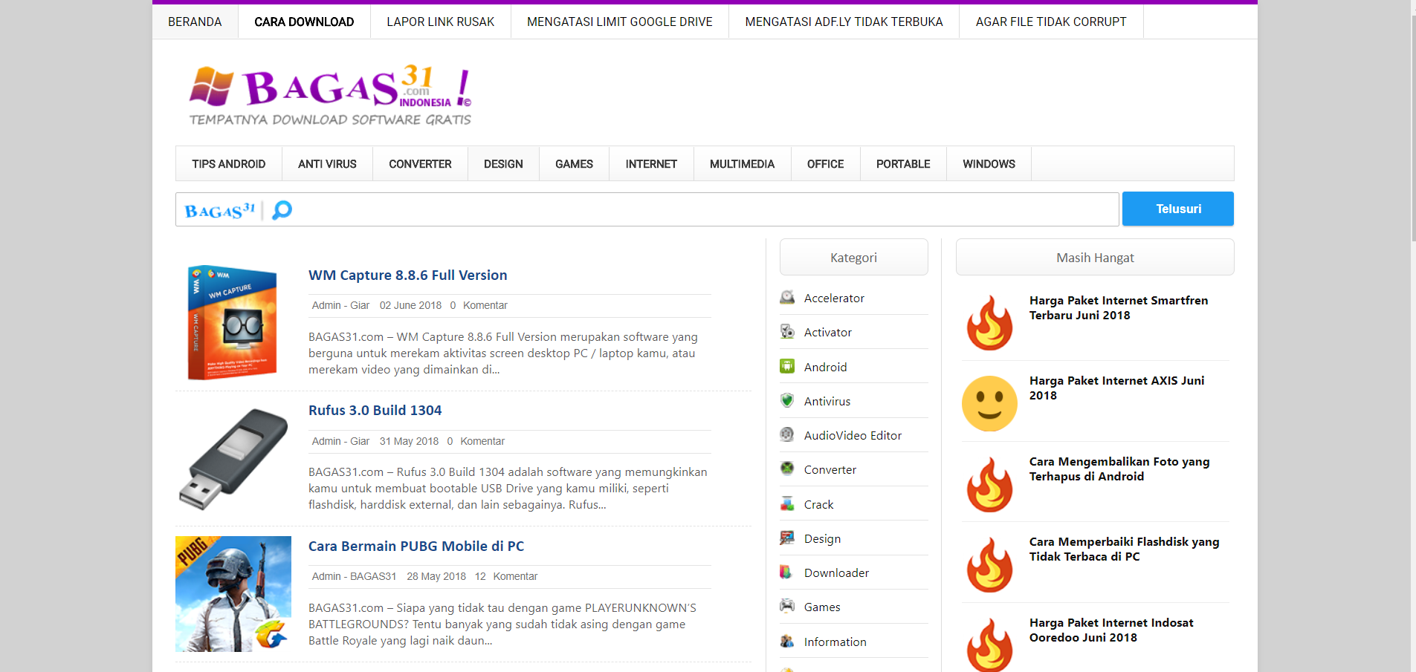This screenshot has height=672, width=1416.
Task: Open WM Capture 8.8.6 Full Version article
Action: coord(407,275)
